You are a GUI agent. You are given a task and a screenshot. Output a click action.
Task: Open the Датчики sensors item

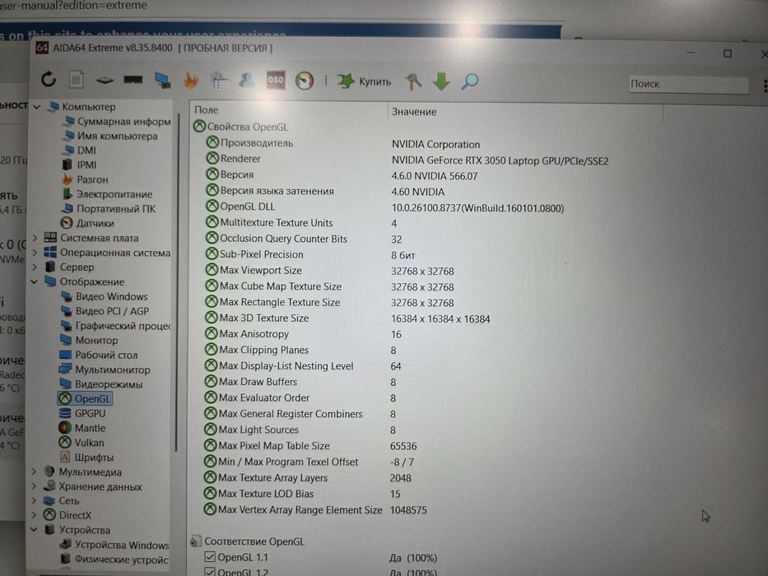tap(88, 223)
